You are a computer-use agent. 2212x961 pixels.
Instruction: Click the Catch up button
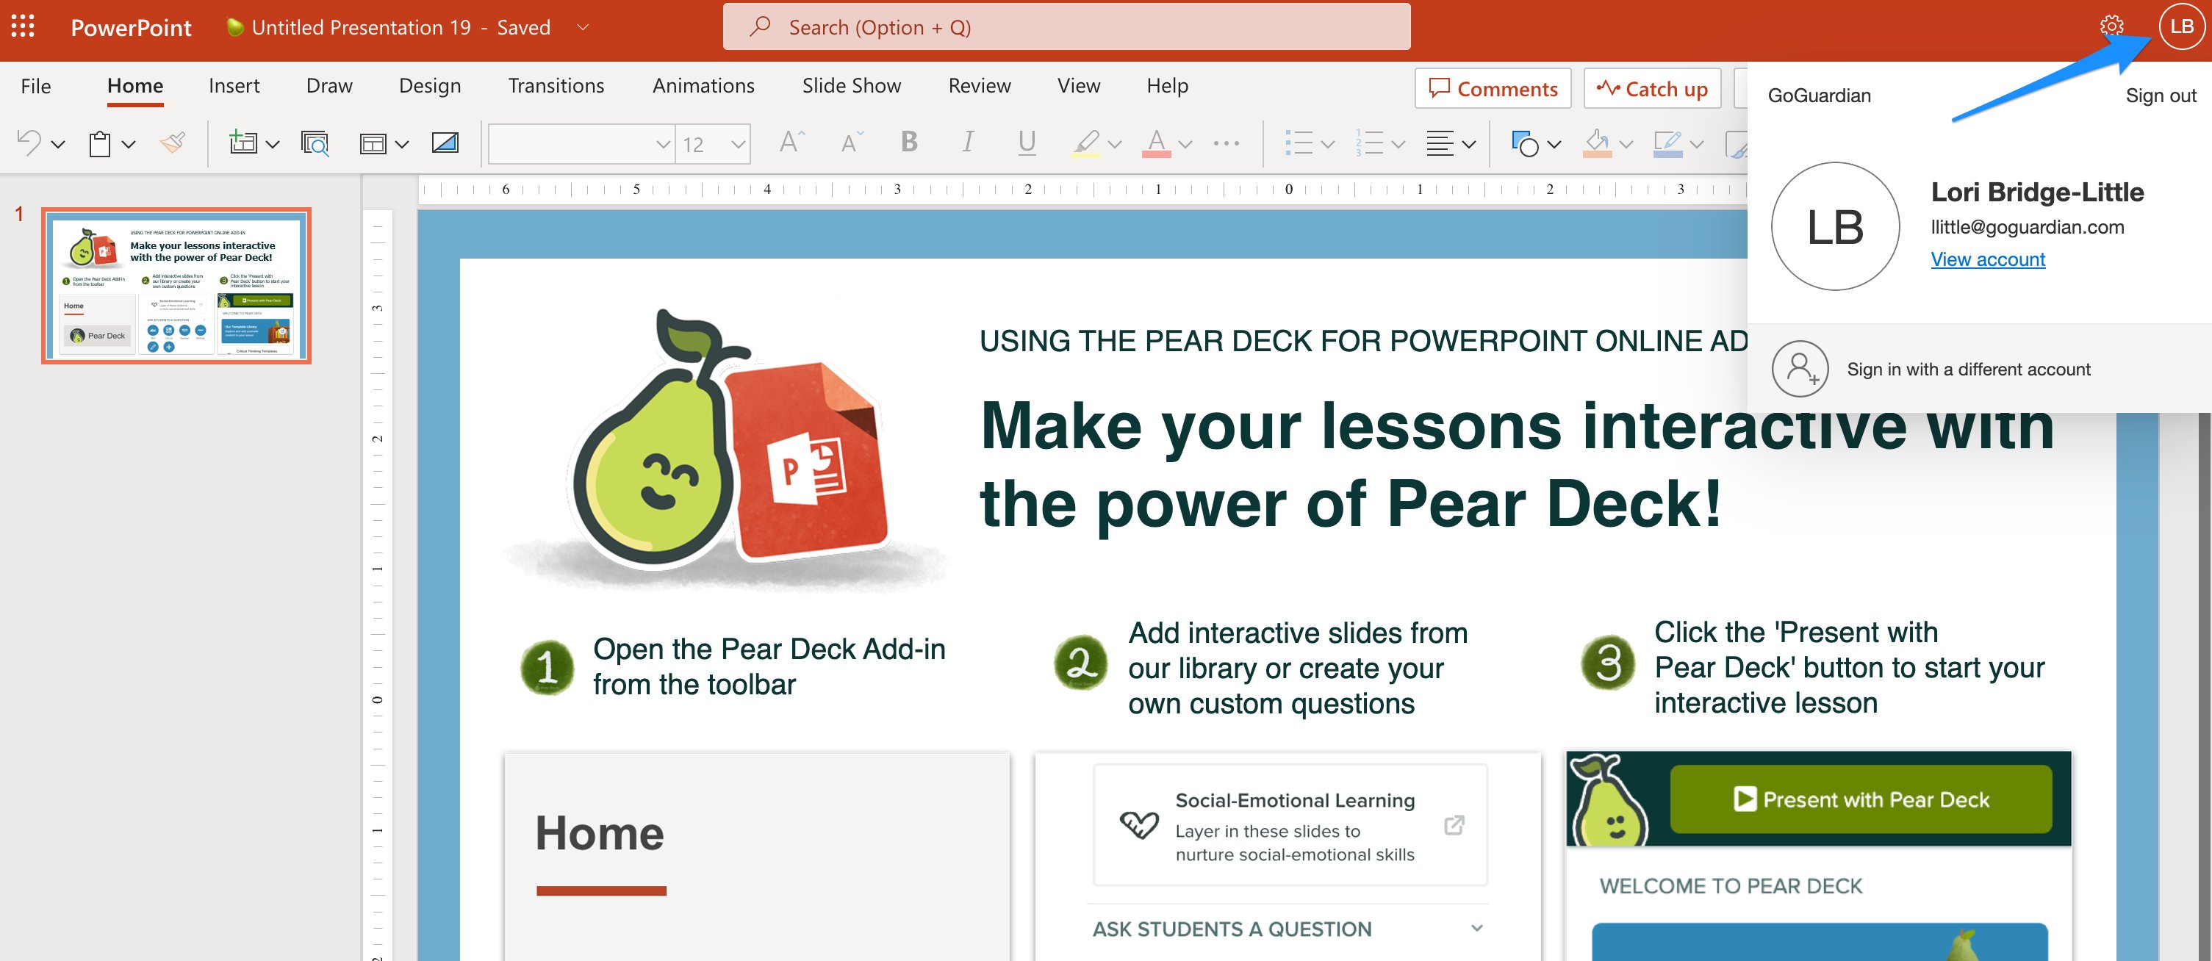tap(1652, 88)
